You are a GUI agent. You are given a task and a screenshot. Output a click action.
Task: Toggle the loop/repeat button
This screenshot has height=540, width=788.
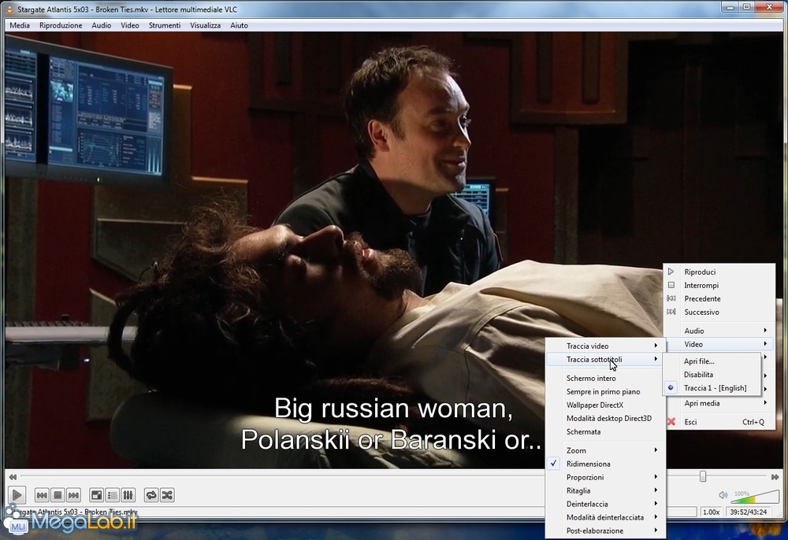151,495
